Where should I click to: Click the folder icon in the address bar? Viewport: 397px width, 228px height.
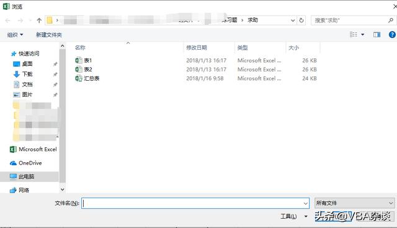pyautogui.click(x=50, y=21)
